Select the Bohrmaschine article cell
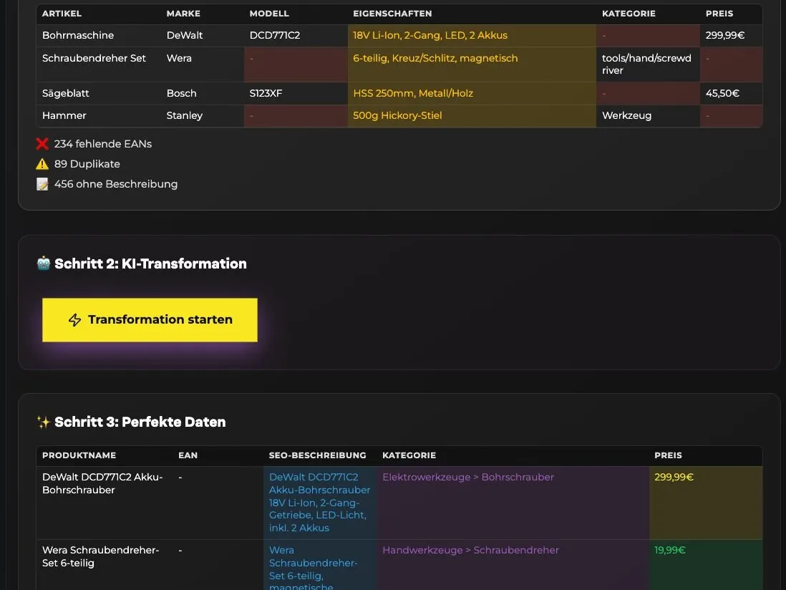This screenshot has width=786, height=590. (x=78, y=35)
